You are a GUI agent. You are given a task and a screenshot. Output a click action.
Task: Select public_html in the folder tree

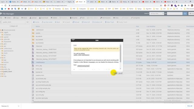(x=8, y=71)
